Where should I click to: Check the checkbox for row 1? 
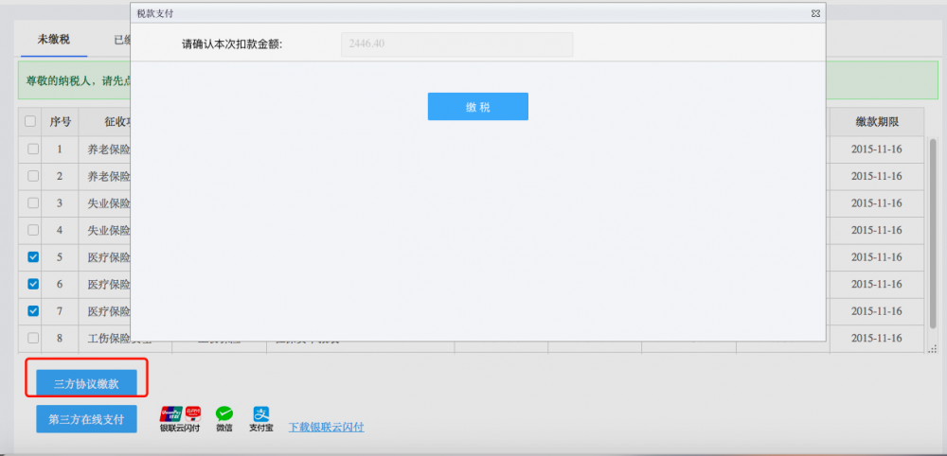(x=33, y=149)
